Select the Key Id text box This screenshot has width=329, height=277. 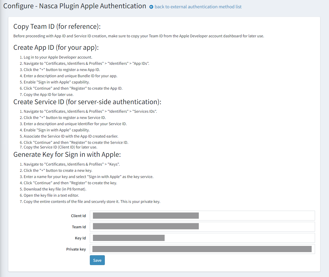click(202, 238)
